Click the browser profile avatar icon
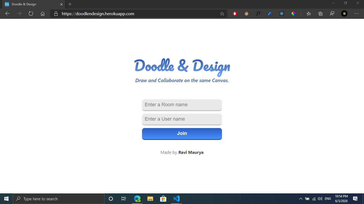This screenshot has height=204, width=364. (344, 14)
